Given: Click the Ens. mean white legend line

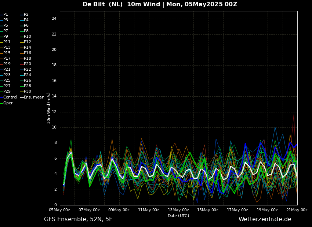Looking at the screenshot, I should [x=22, y=97].
